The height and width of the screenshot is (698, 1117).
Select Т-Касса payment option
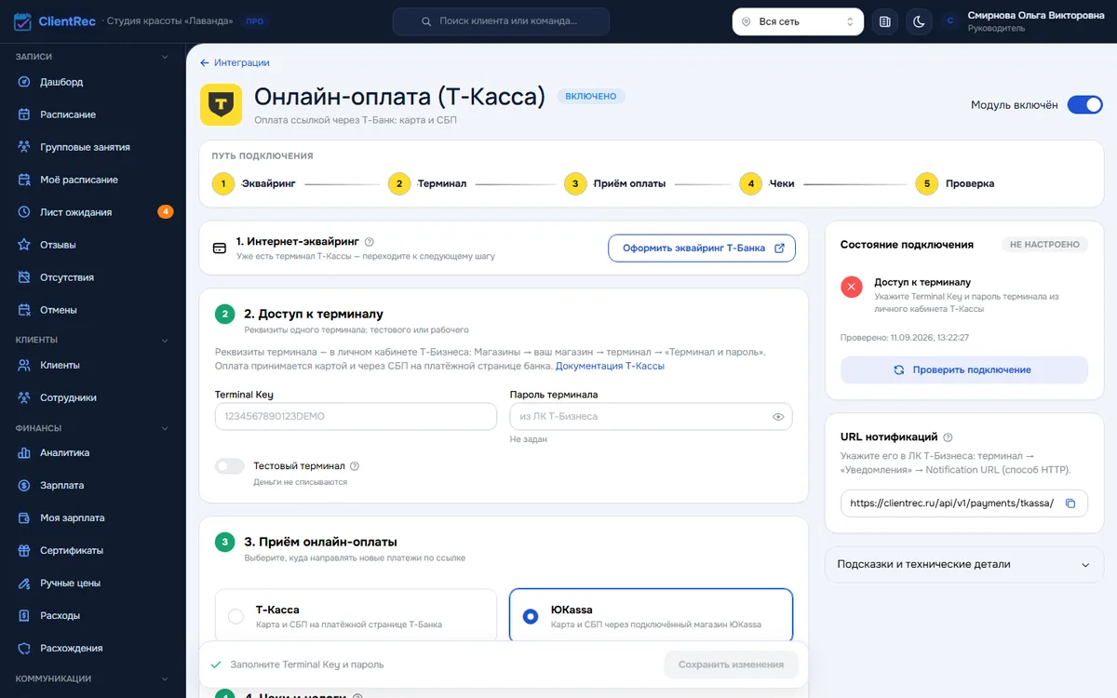click(x=356, y=616)
